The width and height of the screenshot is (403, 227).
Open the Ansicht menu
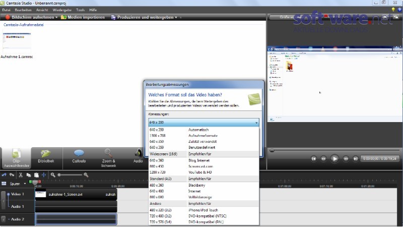(42, 10)
